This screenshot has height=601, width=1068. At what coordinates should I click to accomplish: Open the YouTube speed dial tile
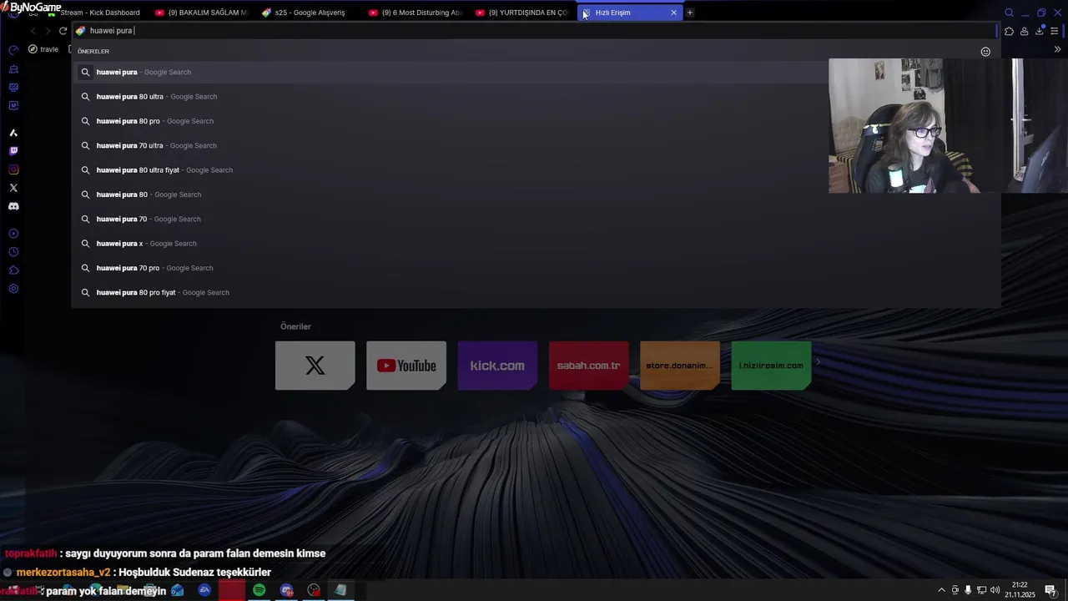(406, 366)
